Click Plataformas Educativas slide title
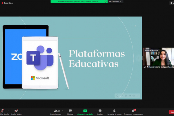Image resolution: width=174 pixels, height=116 pixels. (97, 59)
